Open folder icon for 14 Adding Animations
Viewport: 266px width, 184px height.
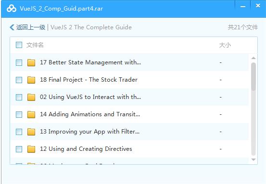coord(31,114)
